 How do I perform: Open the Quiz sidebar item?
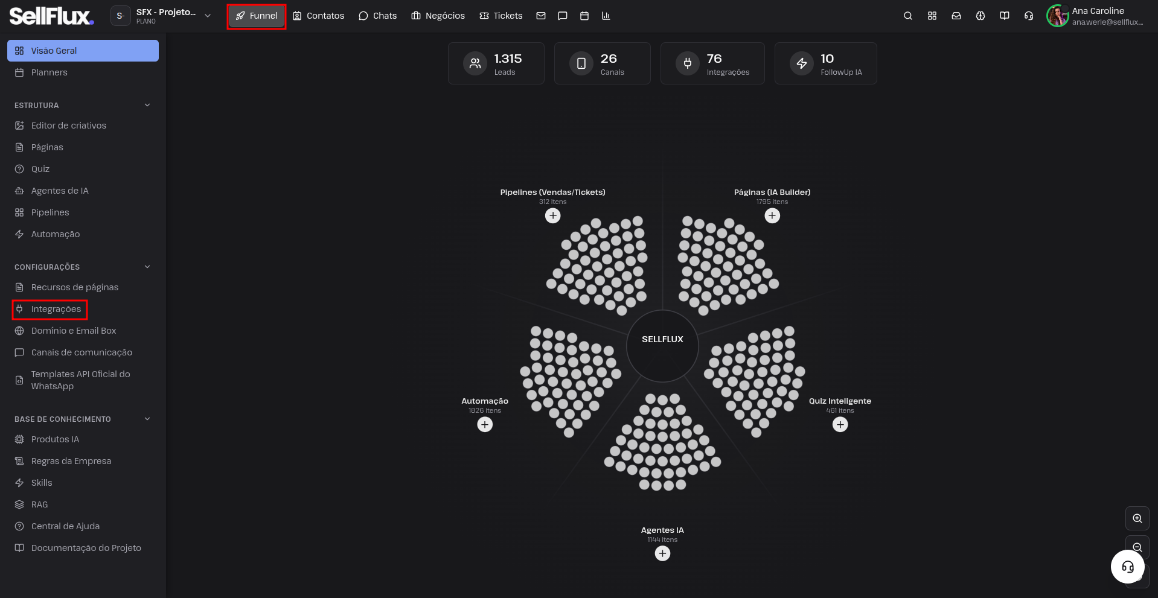pos(83,169)
